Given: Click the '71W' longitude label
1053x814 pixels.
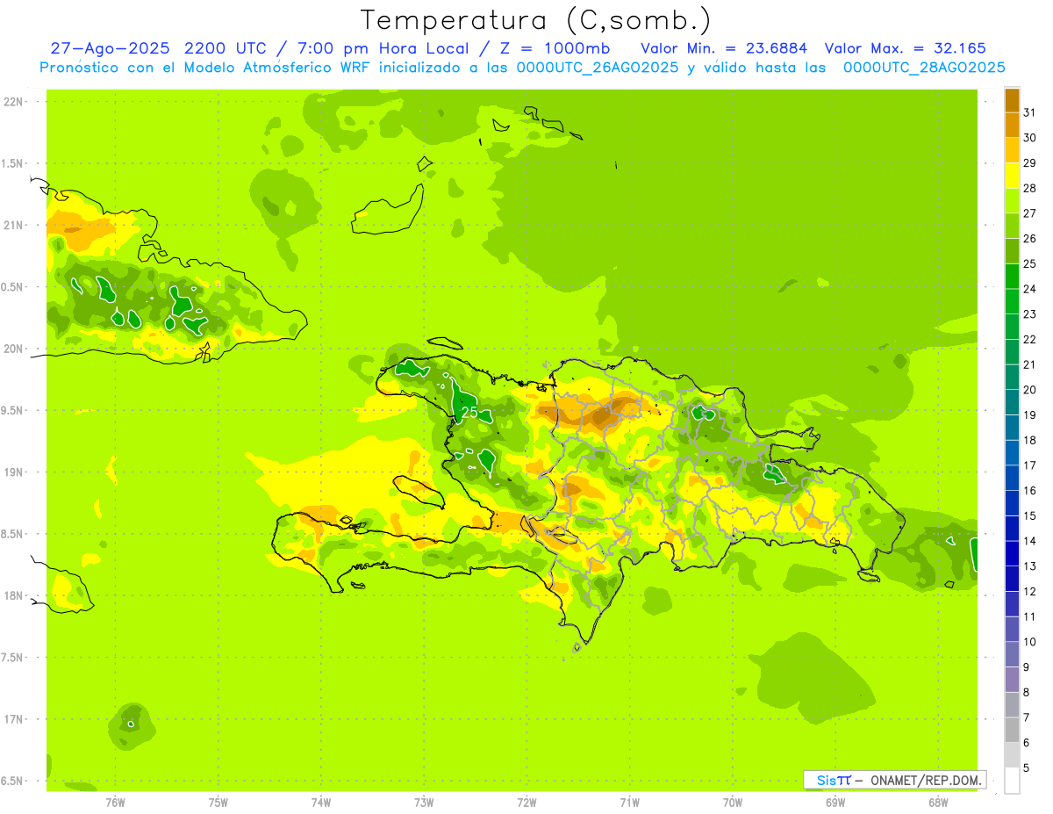Looking at the screenshot, I should (629, 803).
